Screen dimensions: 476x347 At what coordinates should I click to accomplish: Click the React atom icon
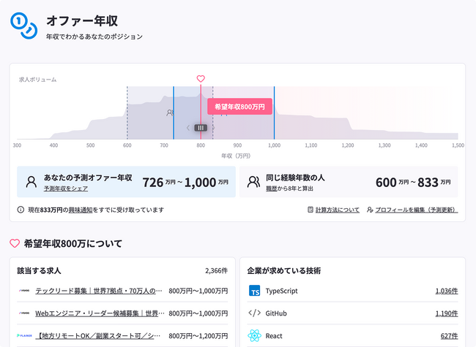pyautogui.click(x=255, y=335)
